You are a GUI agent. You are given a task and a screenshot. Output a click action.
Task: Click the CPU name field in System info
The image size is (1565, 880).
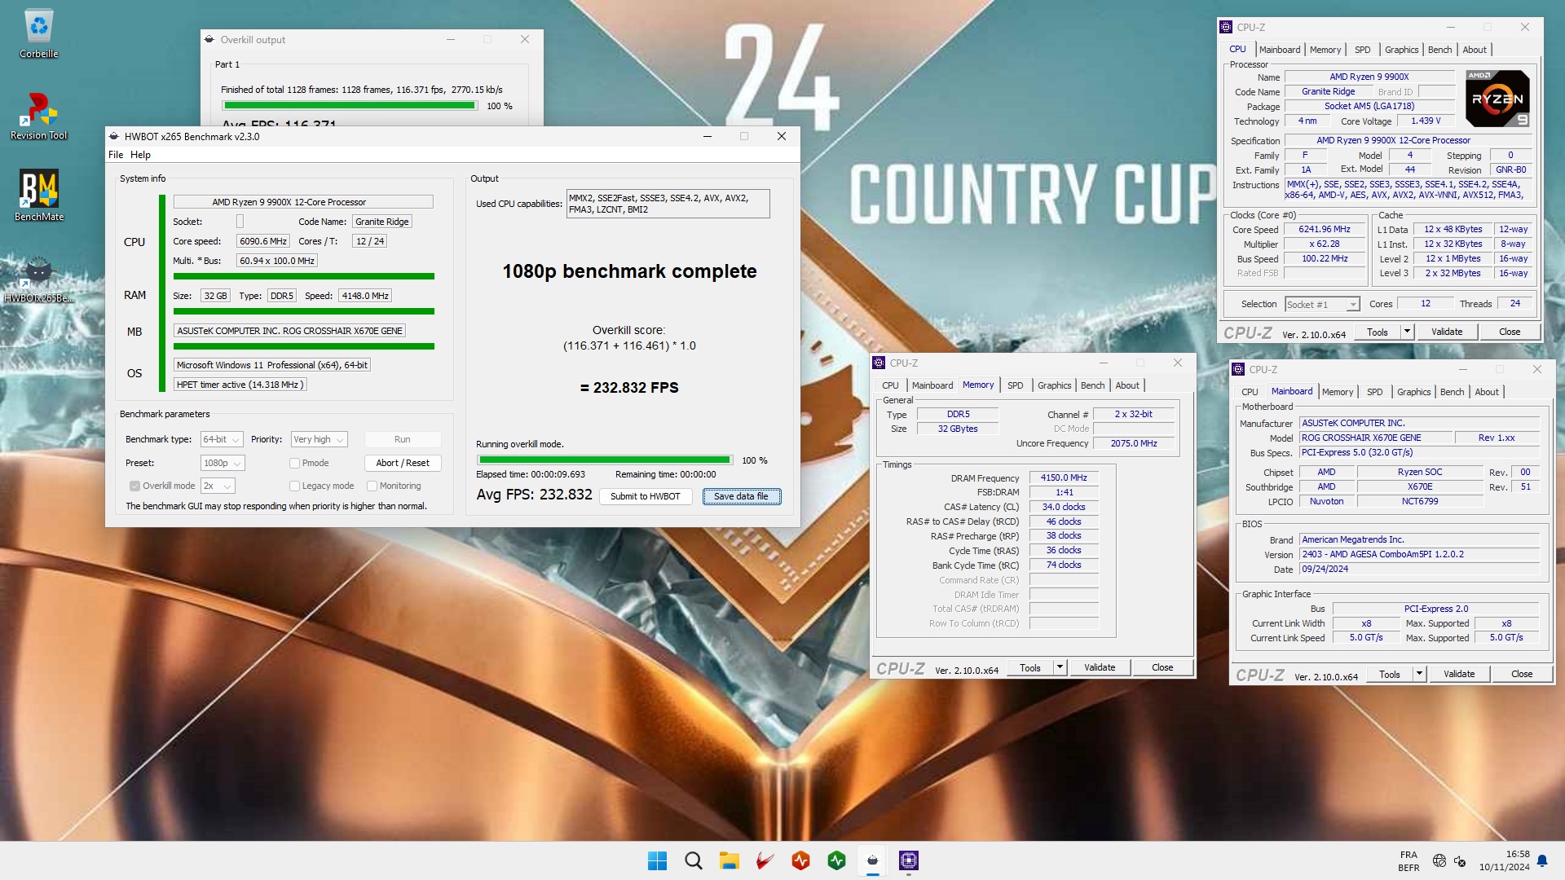pos(302,202)
